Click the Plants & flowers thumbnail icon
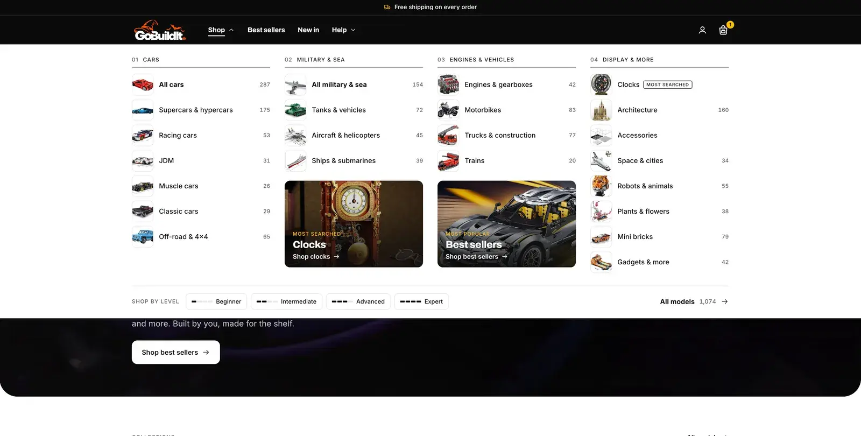The height and width of the screenshot is (436, 861). tap(601, 211)
